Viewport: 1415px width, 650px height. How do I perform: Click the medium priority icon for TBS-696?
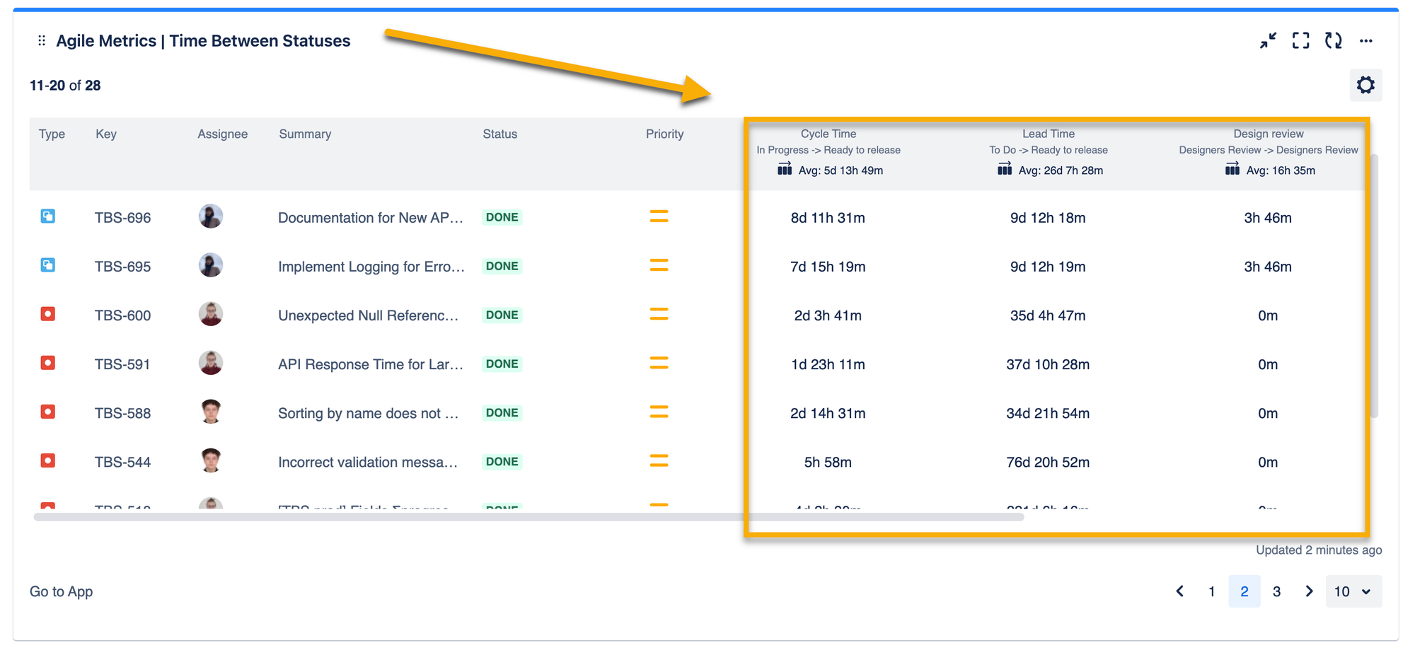tap(659, 216)
